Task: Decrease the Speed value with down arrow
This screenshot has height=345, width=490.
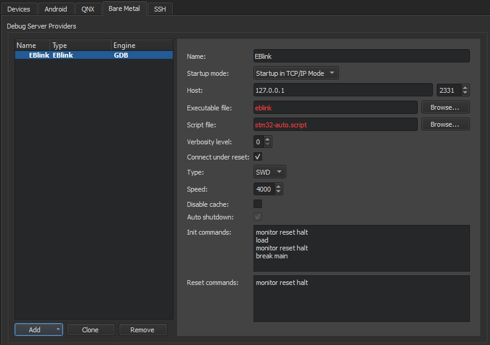Action: tap(278, 192)
